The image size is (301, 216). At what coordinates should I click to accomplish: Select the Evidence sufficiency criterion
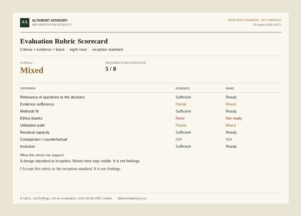(37, 104)
